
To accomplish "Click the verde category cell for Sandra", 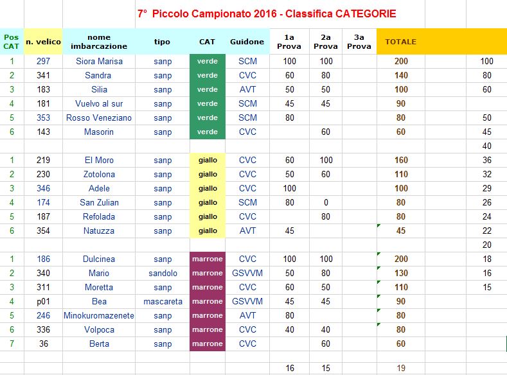I will 208,75.
